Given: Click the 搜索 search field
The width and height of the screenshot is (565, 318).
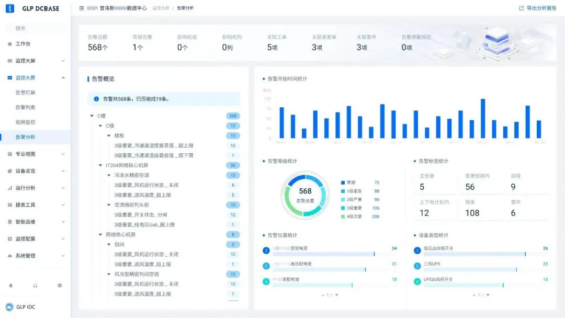Looking at the screenshot, I should (35, 28).
